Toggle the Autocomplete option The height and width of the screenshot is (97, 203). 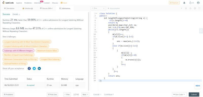point(114,8)
